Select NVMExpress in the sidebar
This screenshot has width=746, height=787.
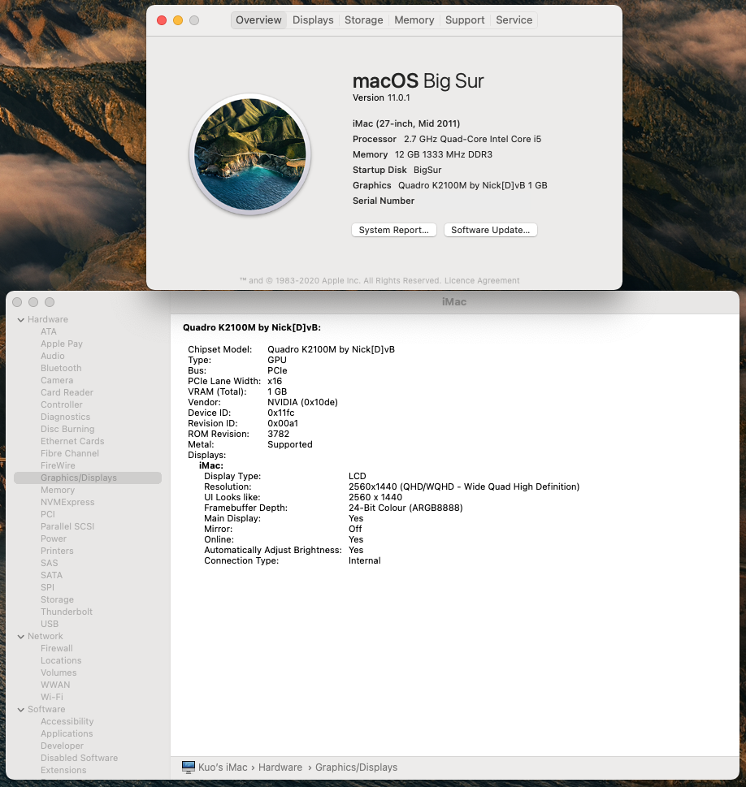[67, 502]
